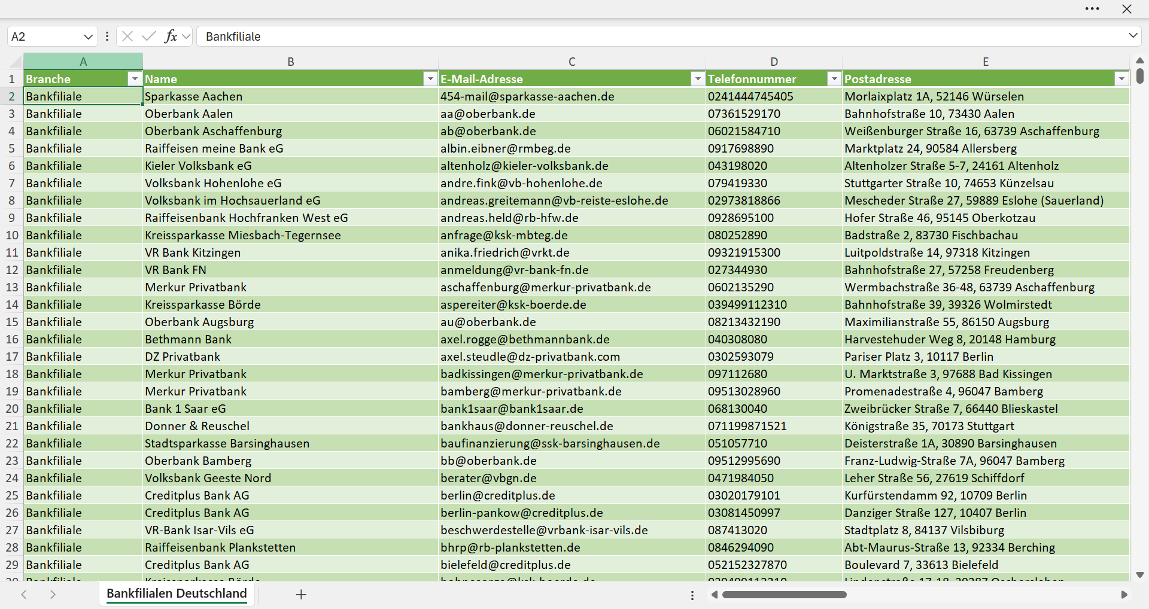
Task: Select cell berlin-pankow@creditplus.de
Action: (x=572, y=513)
